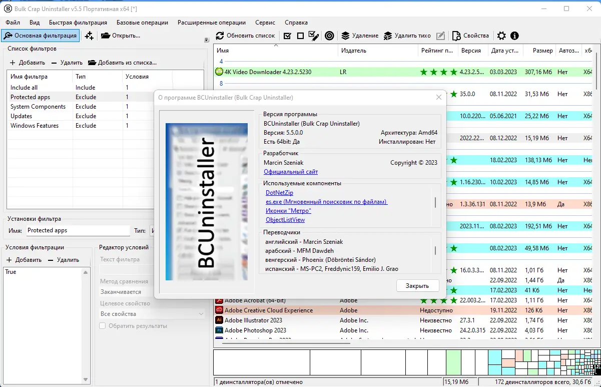Click the Закрыть button in the About dialog
The image size is (601, 387).
(x=417, y=285)
